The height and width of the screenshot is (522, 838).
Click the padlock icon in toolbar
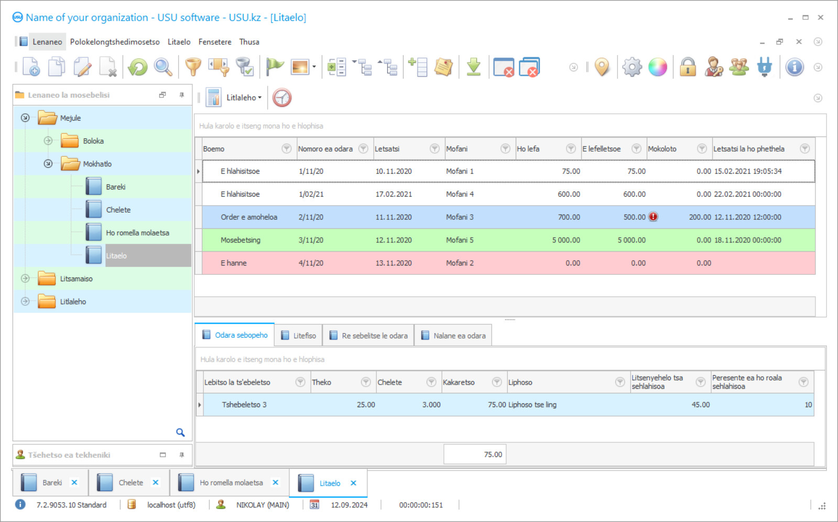tap(688, 67)
